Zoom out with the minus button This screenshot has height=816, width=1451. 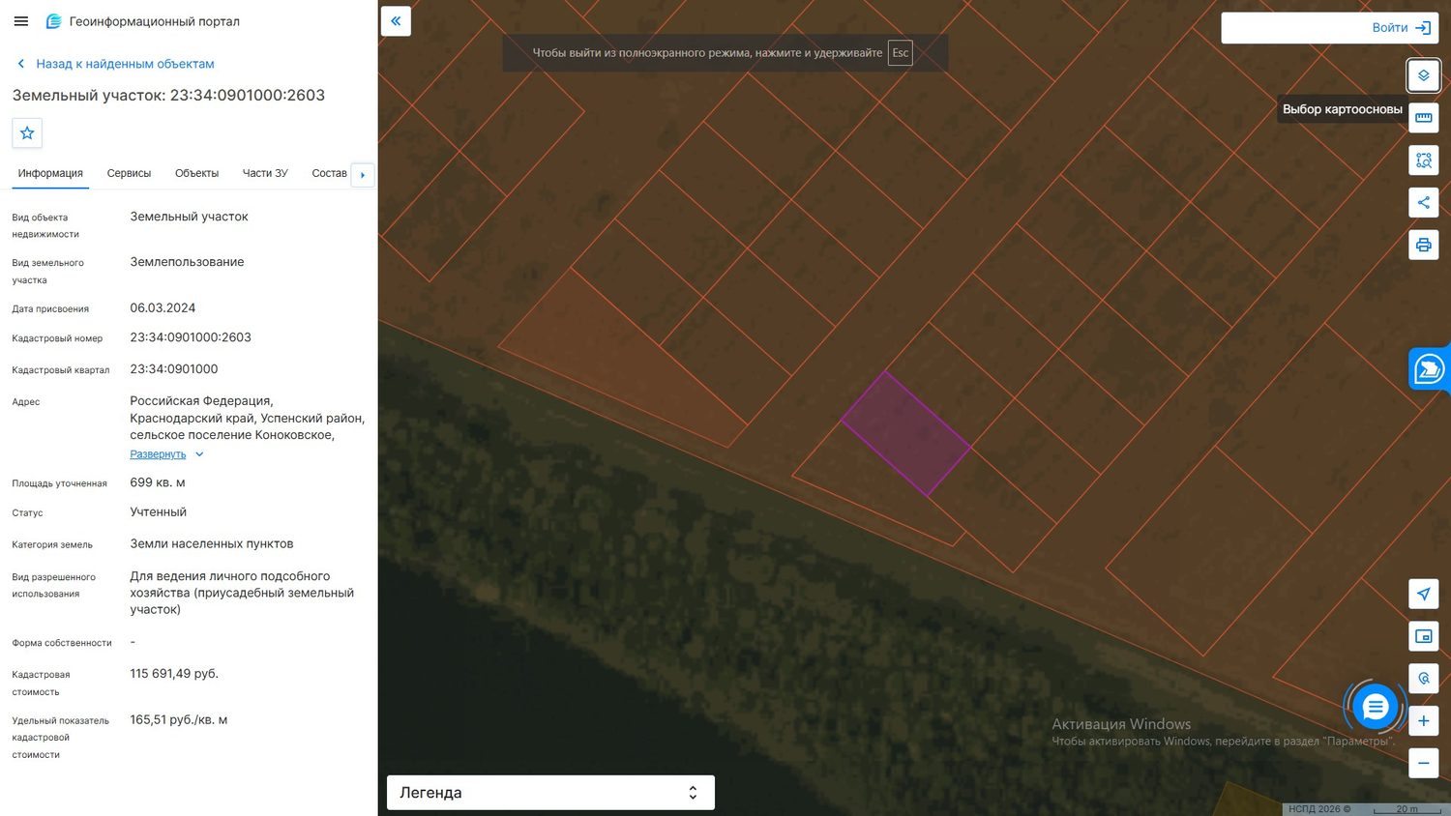1423,763
